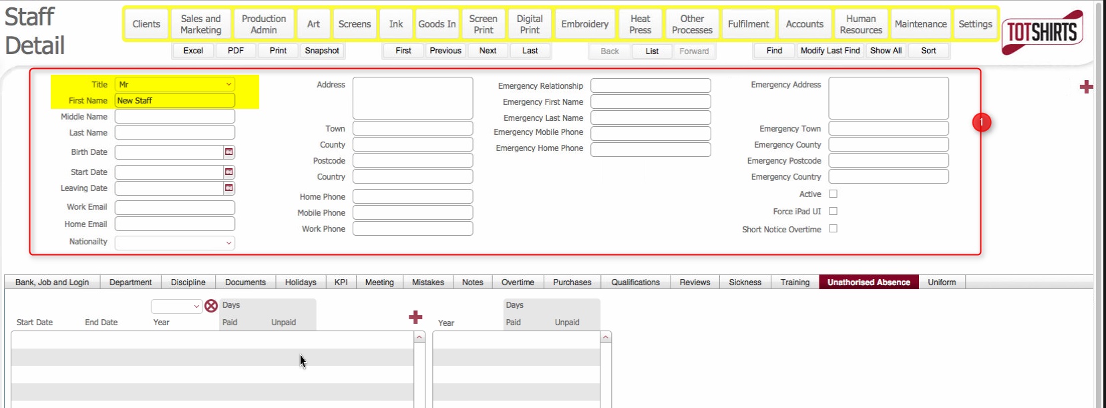Click the plus icon beside holiday list
The width and height of the screenshot is (1106, 408).
[x=415, y=317]
